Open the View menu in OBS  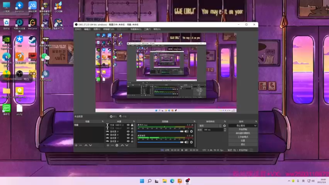pos(97,29)
